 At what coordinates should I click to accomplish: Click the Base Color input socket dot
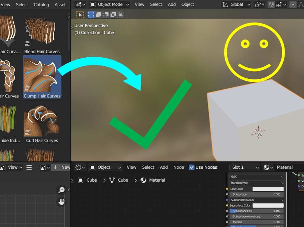[227, 189]
